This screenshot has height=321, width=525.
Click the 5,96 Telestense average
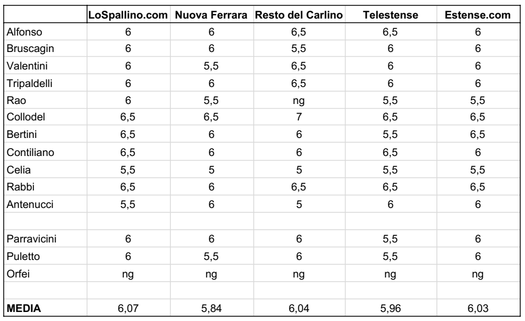pos(390,308)
